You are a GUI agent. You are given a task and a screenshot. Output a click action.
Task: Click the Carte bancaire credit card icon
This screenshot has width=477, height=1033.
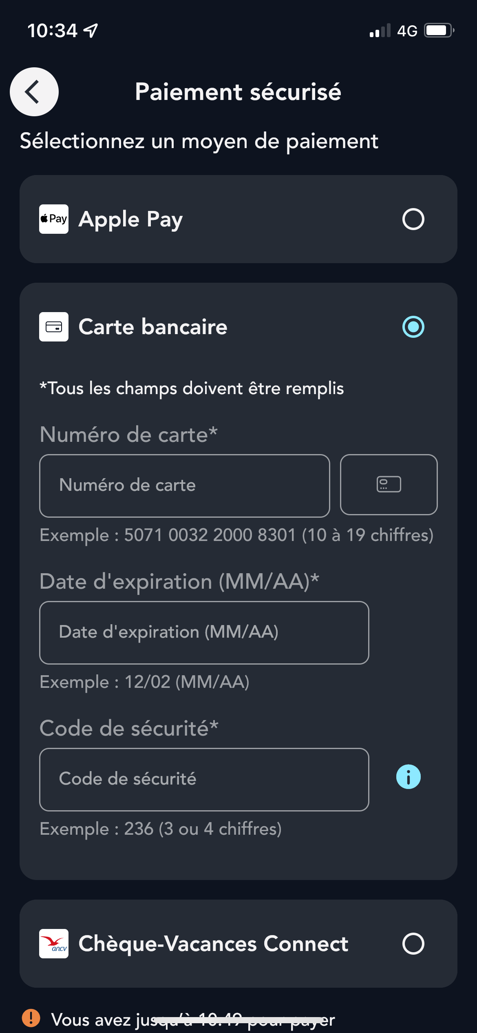click(53, 327)
